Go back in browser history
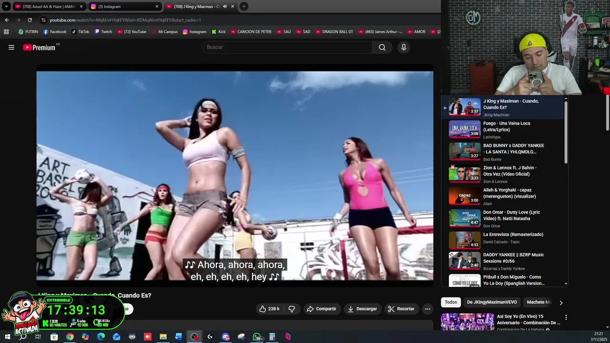The height and width of the screenshot is (343, 610). pyautogui.click(x=7, y=20)
